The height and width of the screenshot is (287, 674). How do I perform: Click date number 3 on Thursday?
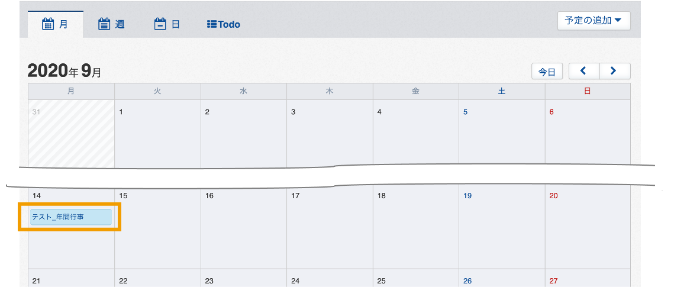293,112
